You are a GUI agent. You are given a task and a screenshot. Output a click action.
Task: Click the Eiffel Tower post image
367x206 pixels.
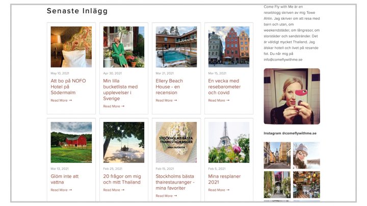coord(229,142)
